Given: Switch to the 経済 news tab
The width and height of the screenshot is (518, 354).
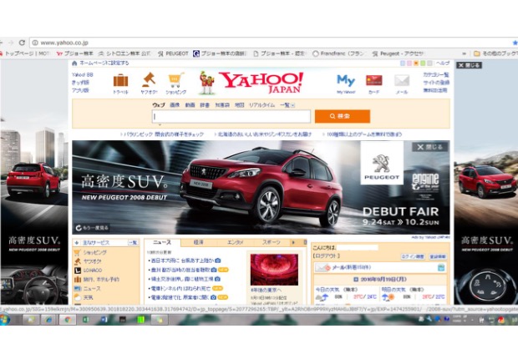Looking at the screenshot, I should click(x=199, y=241).
